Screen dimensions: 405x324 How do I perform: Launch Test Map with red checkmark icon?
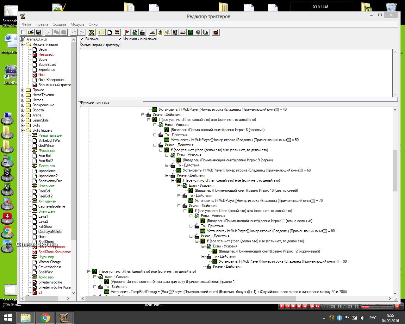click(216, 32)
